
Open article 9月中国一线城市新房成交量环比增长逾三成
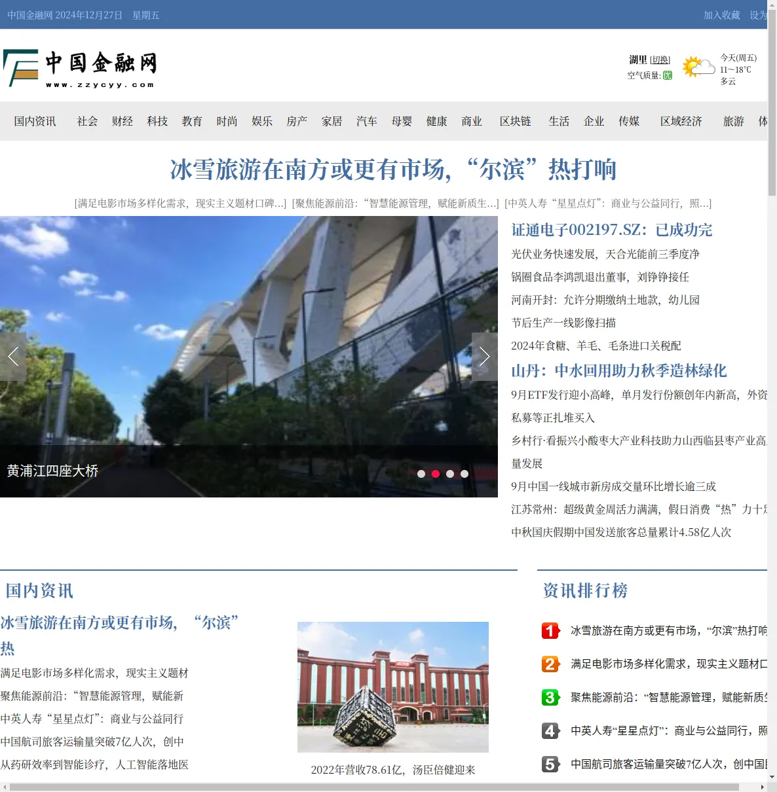point(614,486)
